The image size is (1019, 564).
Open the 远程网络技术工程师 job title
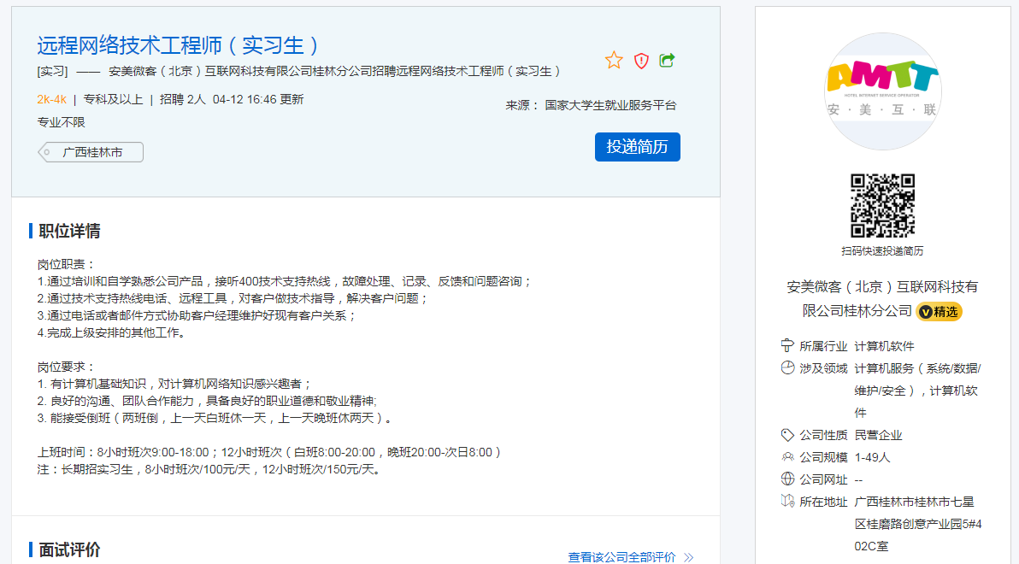pos(179,45)
